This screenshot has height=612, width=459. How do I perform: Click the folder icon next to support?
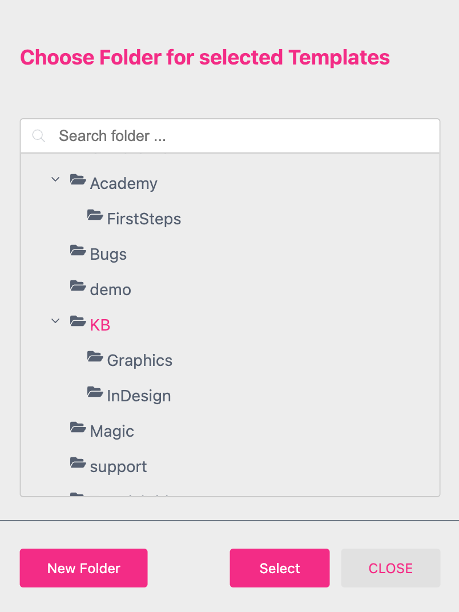coord(78,462)
